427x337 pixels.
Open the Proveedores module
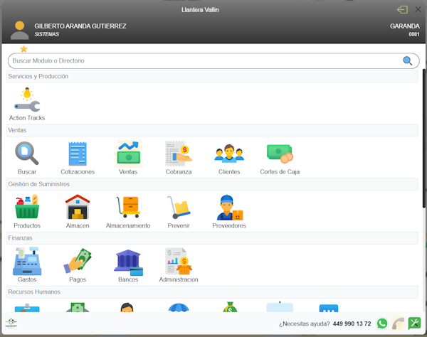point(229,208)
